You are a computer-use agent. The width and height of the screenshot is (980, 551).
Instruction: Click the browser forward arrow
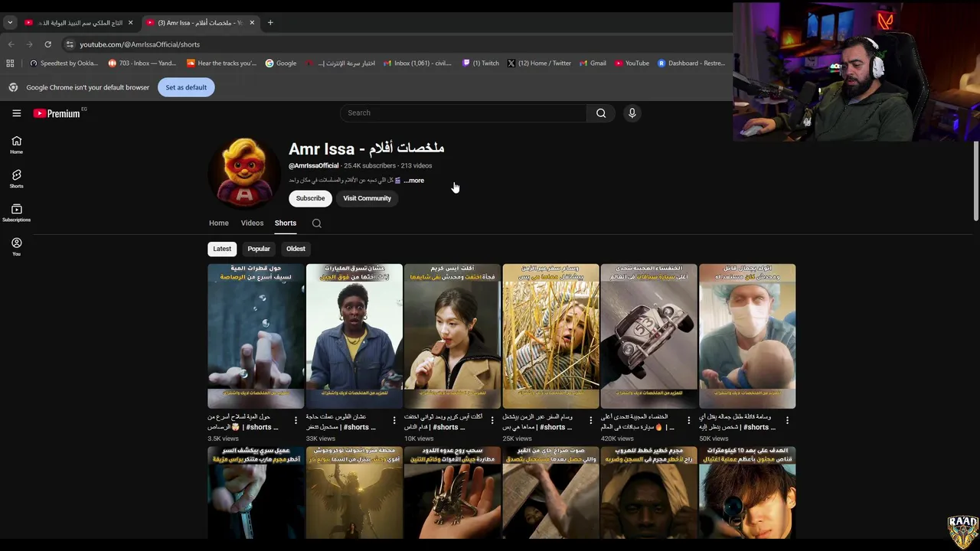(x=29, y=44)
